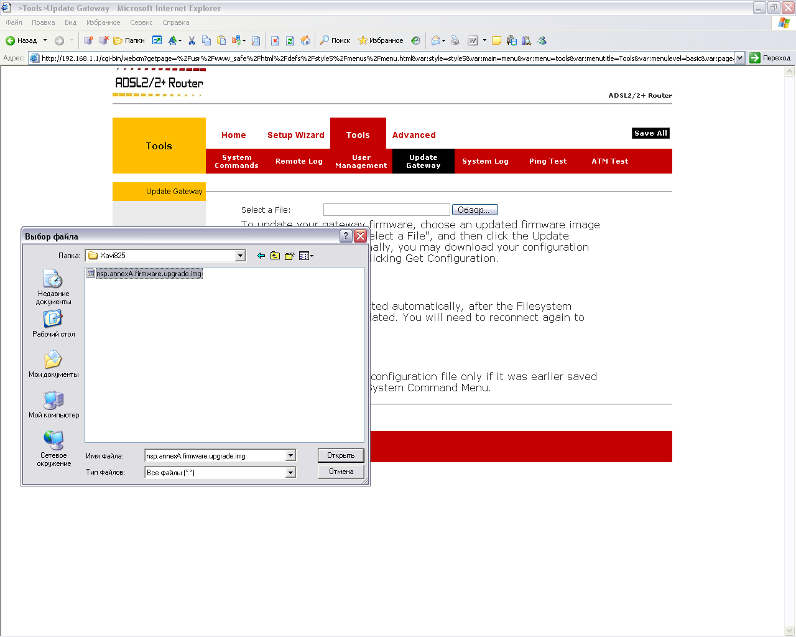Click the Messenger icon at toolbar end
Viewport: 796px width, 637px height.
click(542, 40)
